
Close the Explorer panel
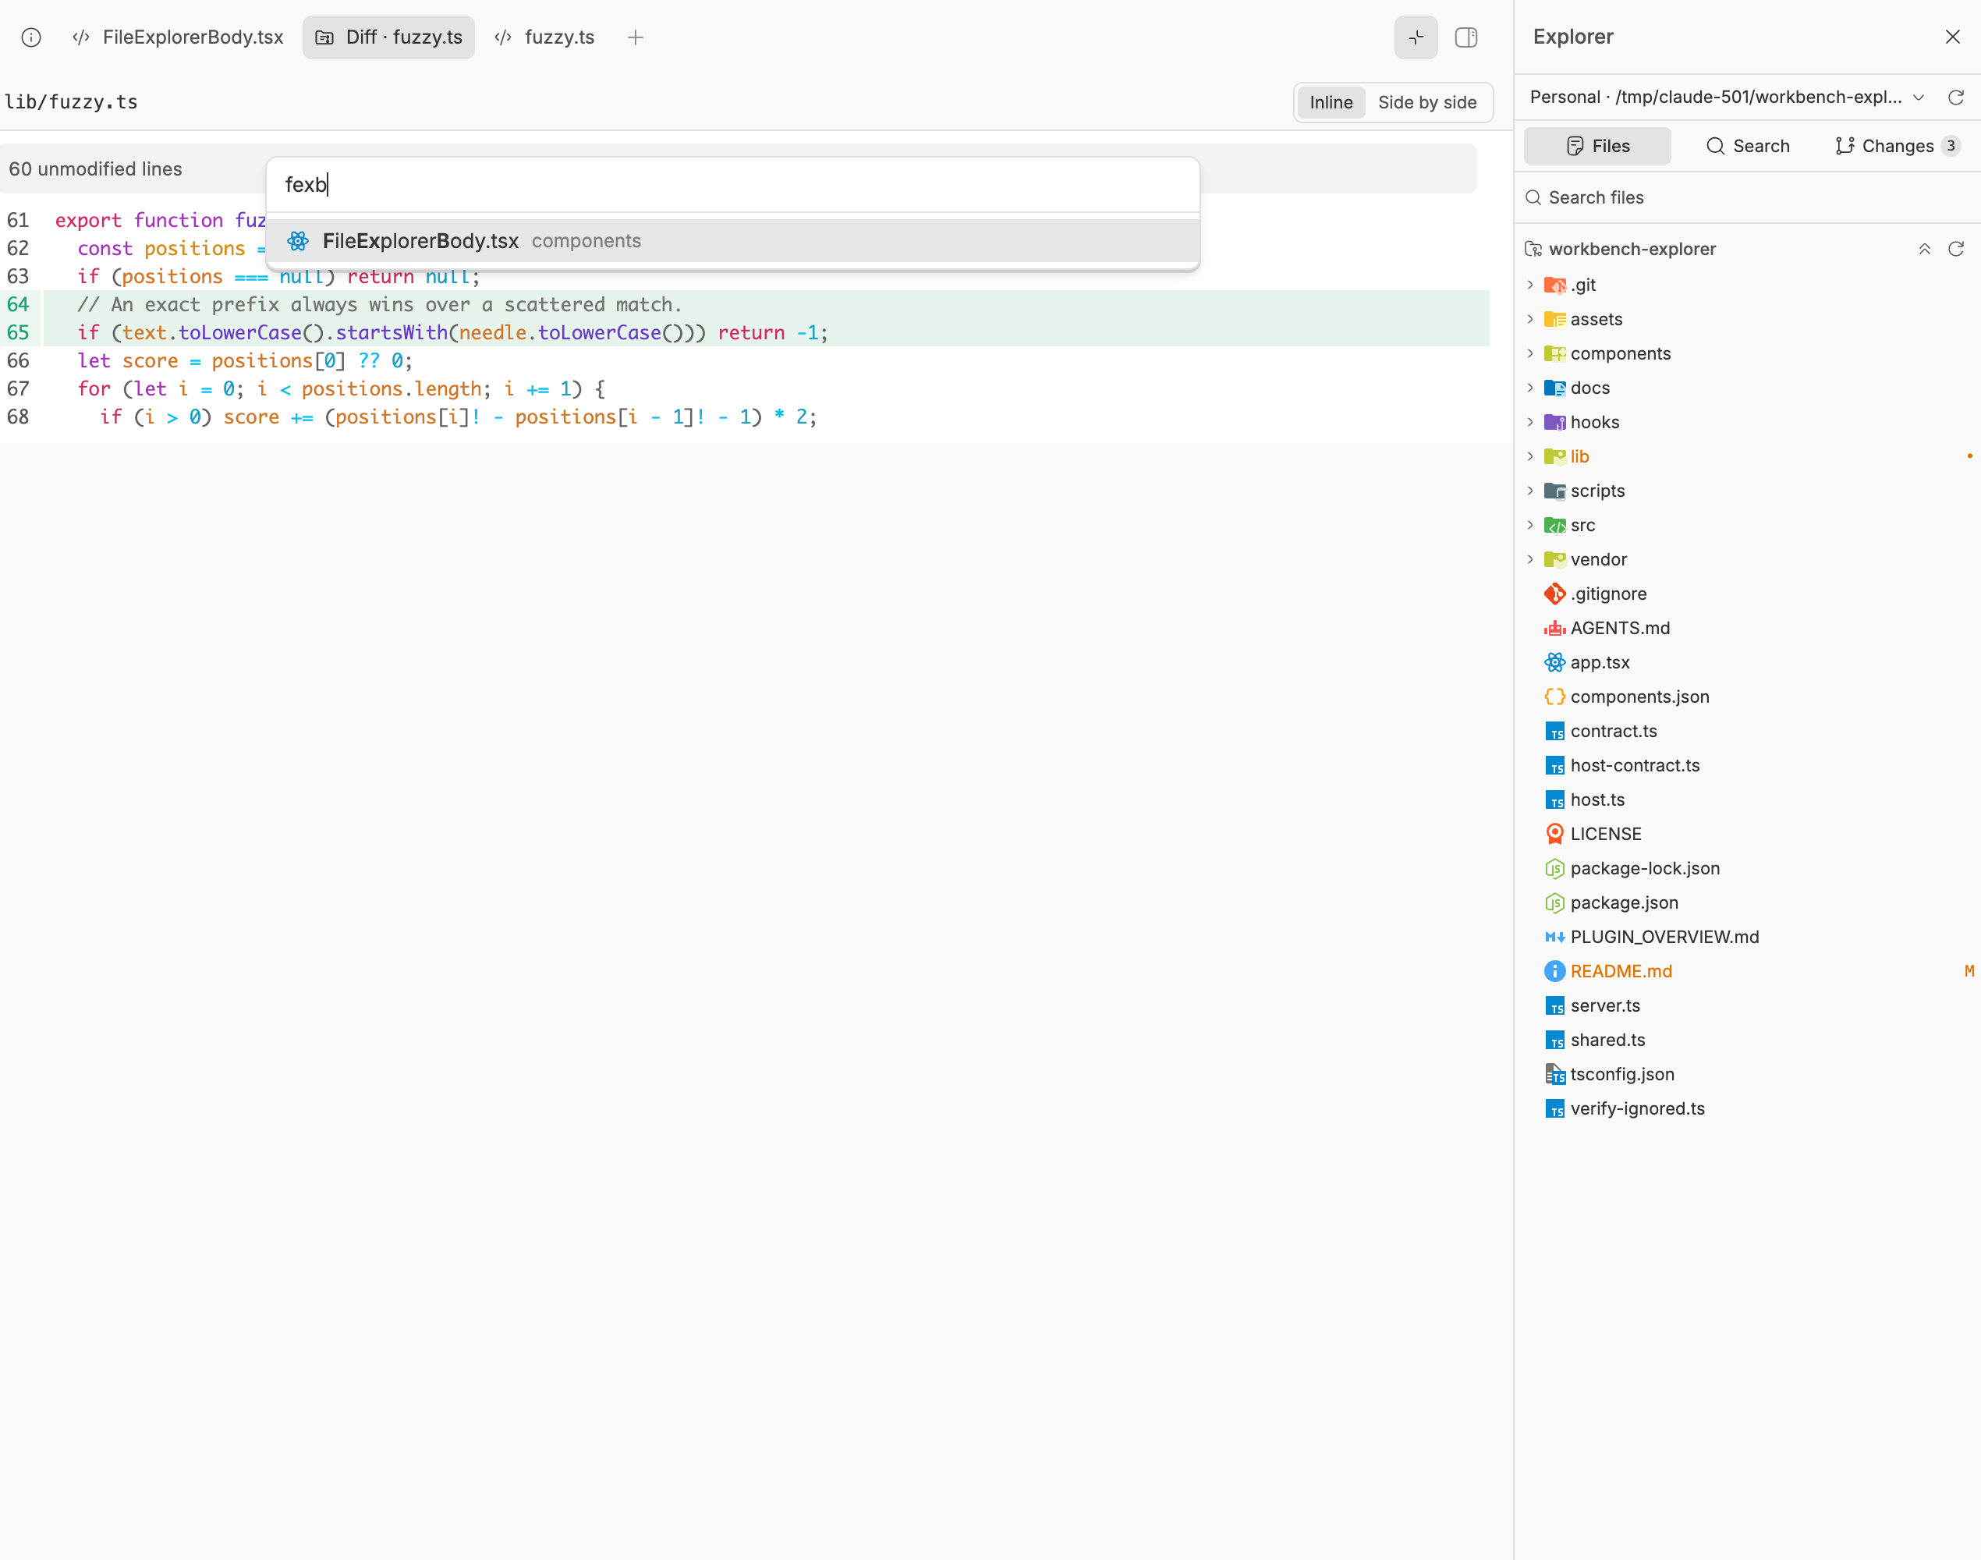tap(1952, 37)
